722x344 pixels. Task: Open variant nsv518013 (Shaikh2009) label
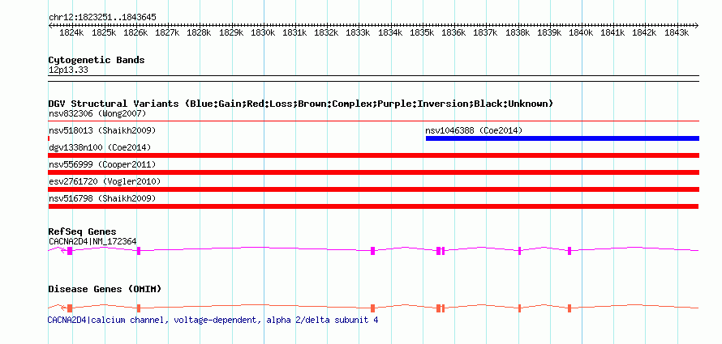pyautogui.click(x=102, y=130)
